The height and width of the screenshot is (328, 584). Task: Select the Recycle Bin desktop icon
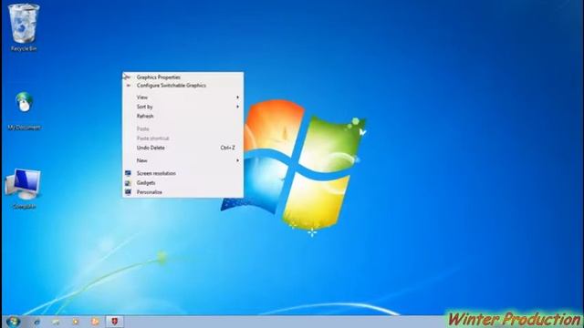click(24, 27)
